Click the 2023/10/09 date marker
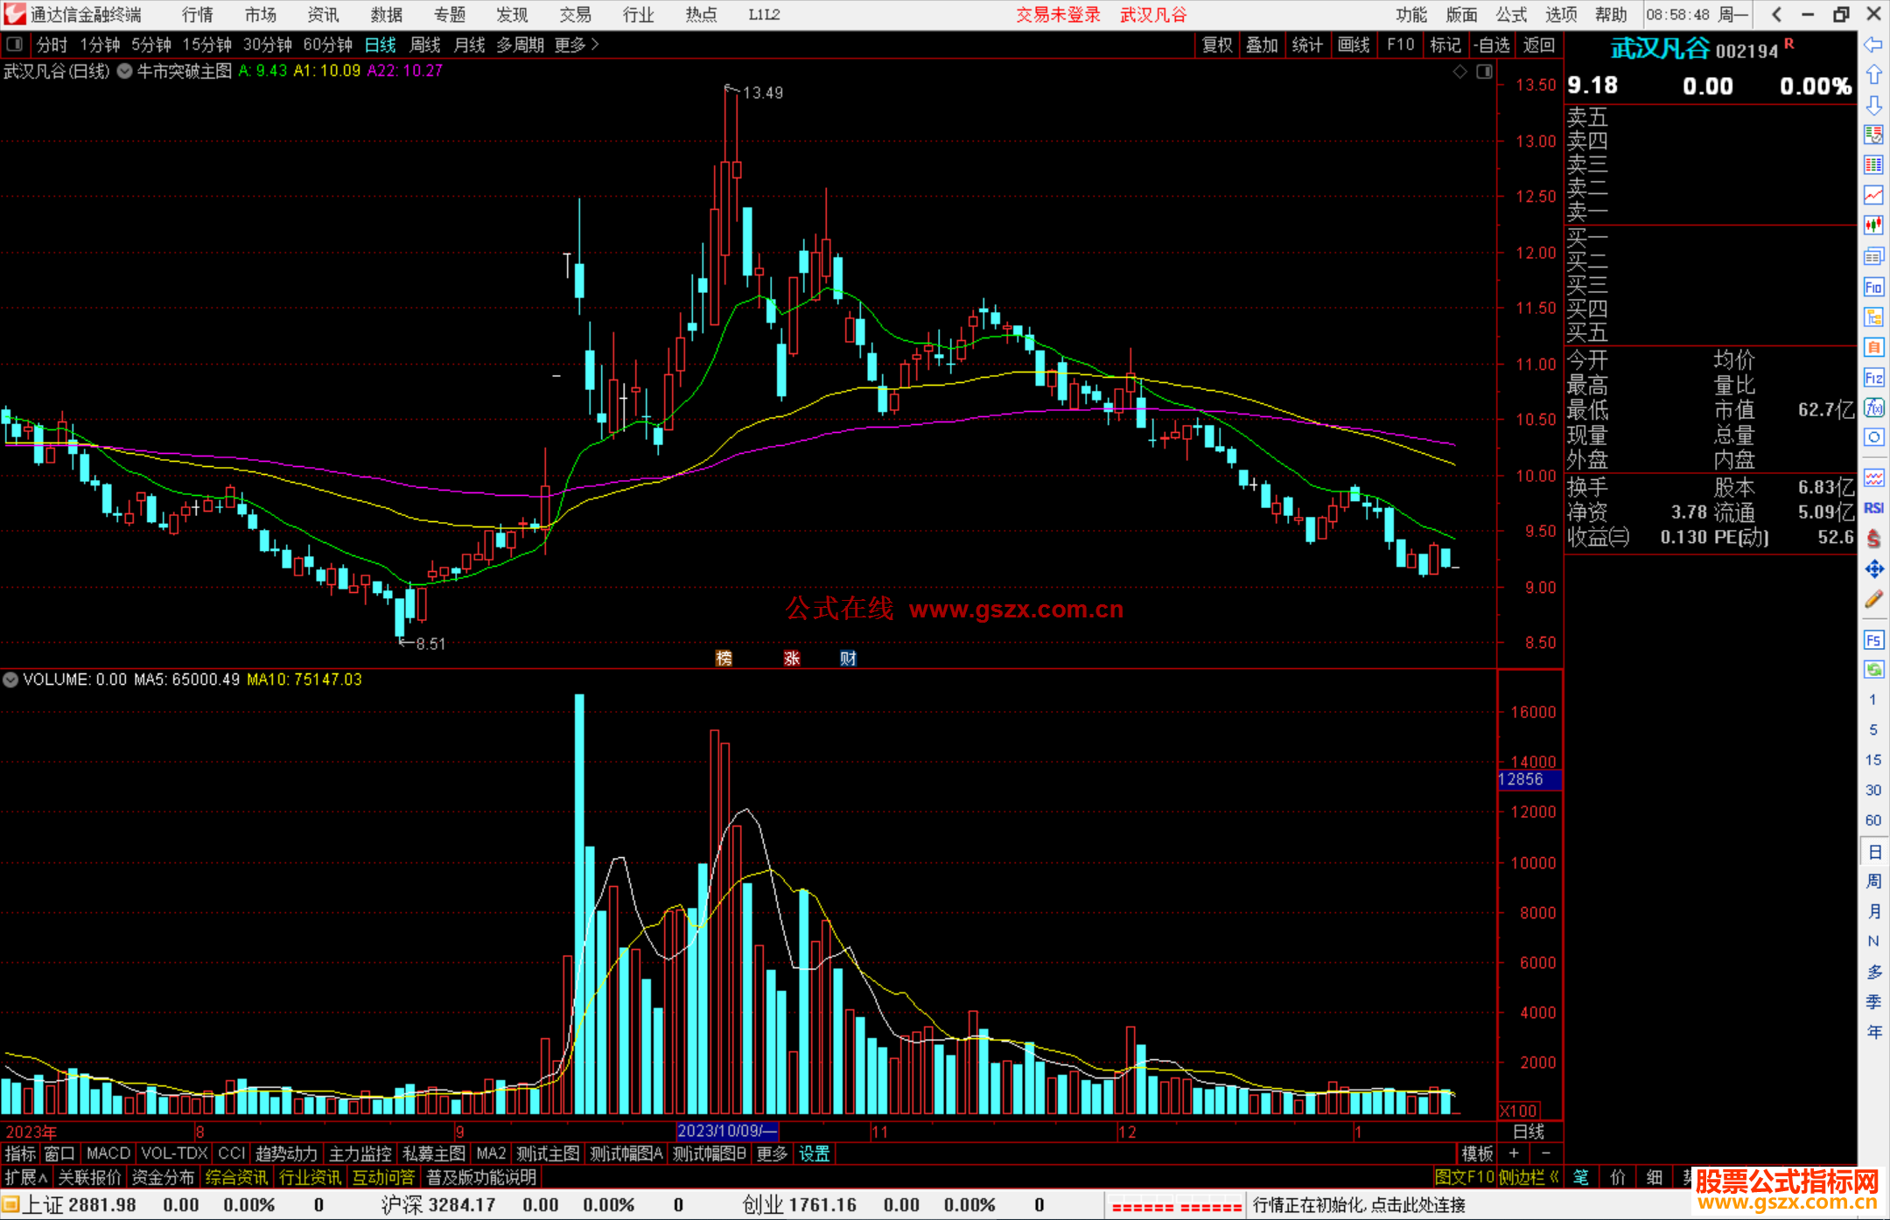The height and width of the screenshot is (1220, 1890). pyautogui.click(x=726, y=1131)
